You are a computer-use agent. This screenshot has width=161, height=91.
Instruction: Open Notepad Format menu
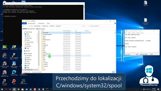point(134,33)
